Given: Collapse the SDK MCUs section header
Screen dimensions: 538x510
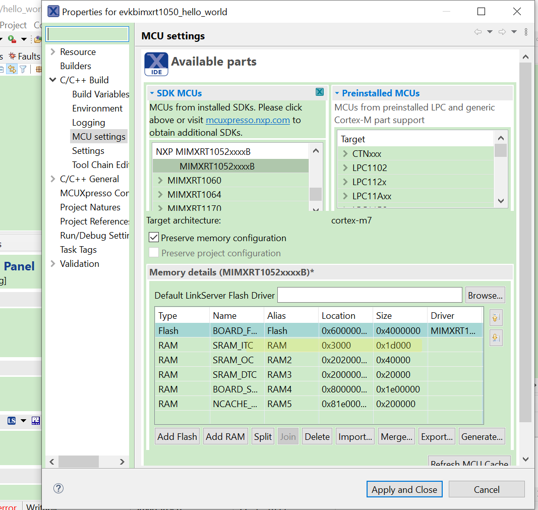Looking at the screenshot, I should tap(152, 93).
